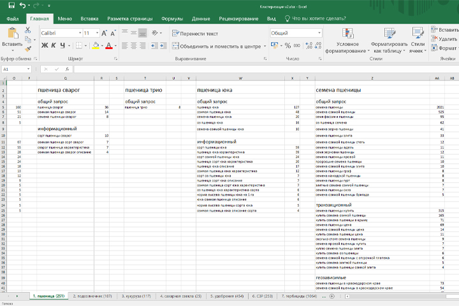Toggle underline formatting (Ч)
Image resolution: width=459 pixels, height=306 pixels.
62,45
